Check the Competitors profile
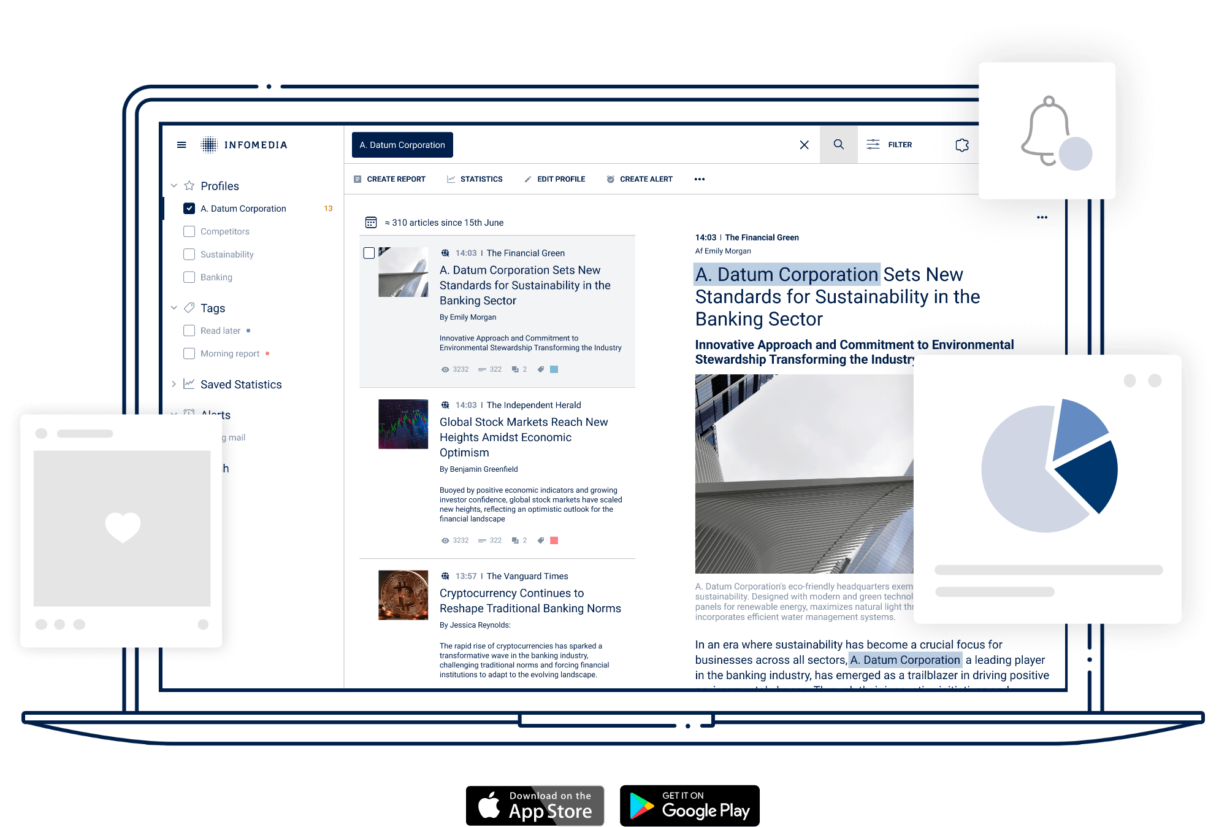Viewport: 1227px width, 827px height. [189, 231]
